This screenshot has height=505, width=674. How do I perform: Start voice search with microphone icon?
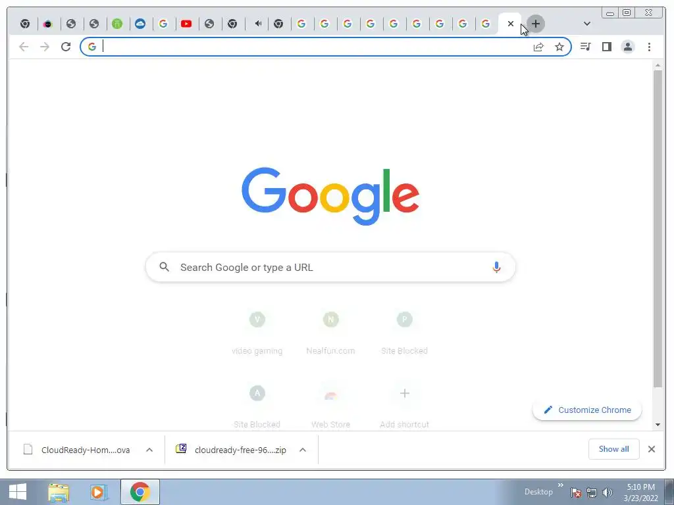coord(496,267)
